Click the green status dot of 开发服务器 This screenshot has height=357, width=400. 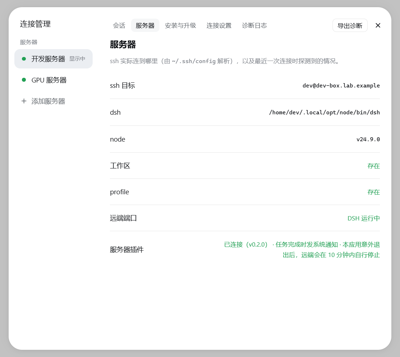24,59
